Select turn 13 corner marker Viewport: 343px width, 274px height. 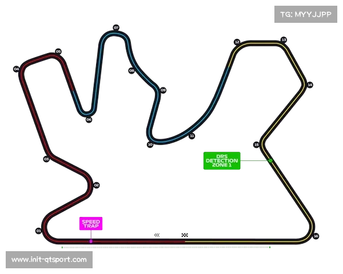pos(284,39)
